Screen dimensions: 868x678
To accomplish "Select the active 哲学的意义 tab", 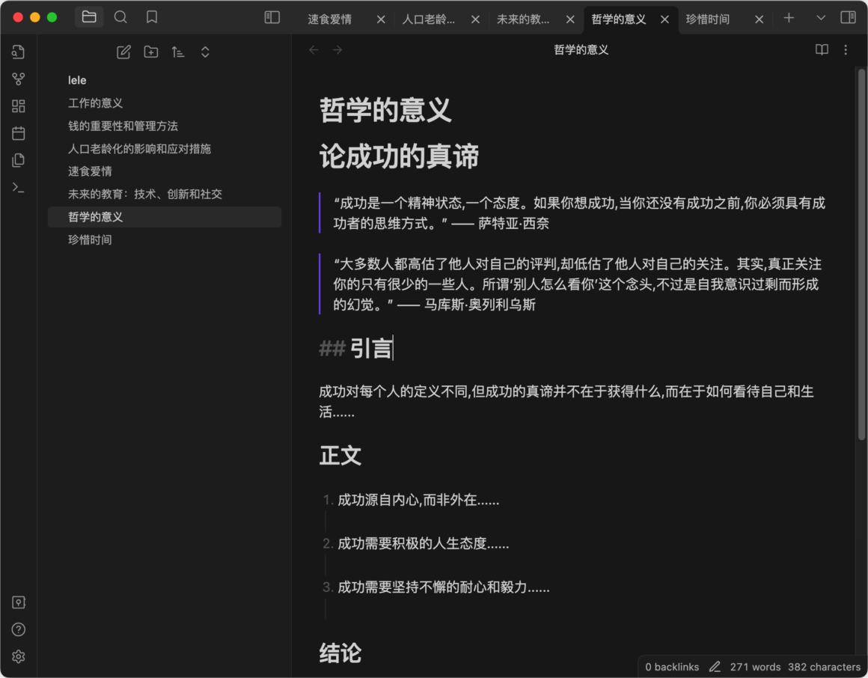I will [x=618, y=19].
